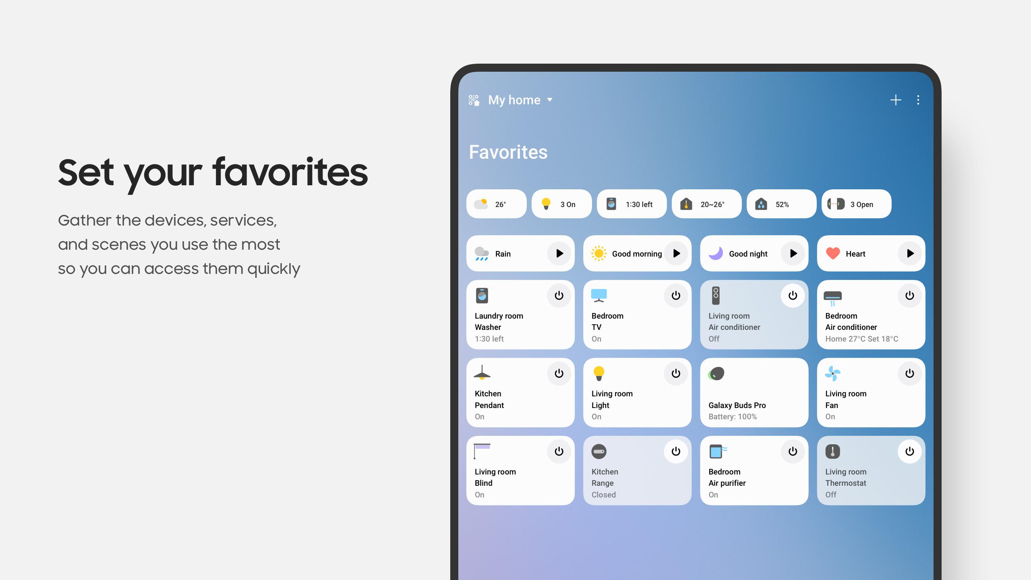Click the Kitchen Pendant power icon
Image resolution: width=1031 pixels, height=580 pixels.
pos(559,373)
